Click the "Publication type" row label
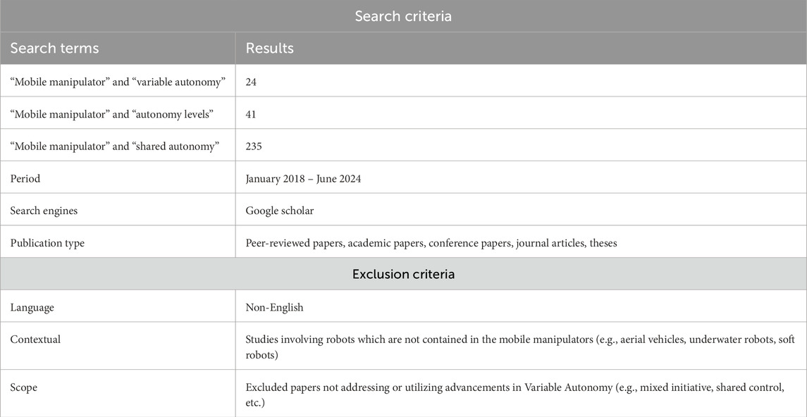This screenshot has width=807, height=417. point(47,243)
